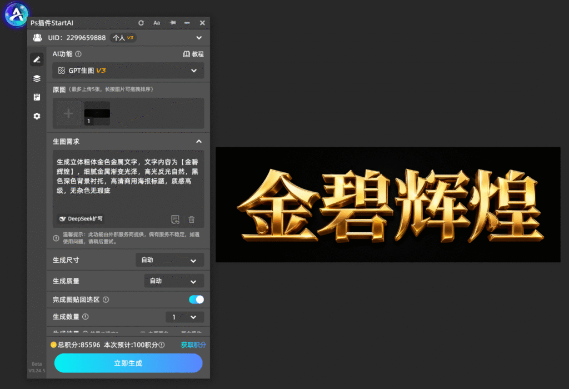
Task: Click the Ps插件StartAI title text
Action: [52, 23]
